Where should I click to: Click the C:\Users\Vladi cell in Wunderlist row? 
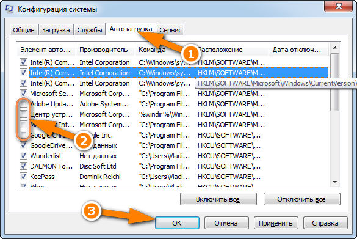tap(164, 156)
